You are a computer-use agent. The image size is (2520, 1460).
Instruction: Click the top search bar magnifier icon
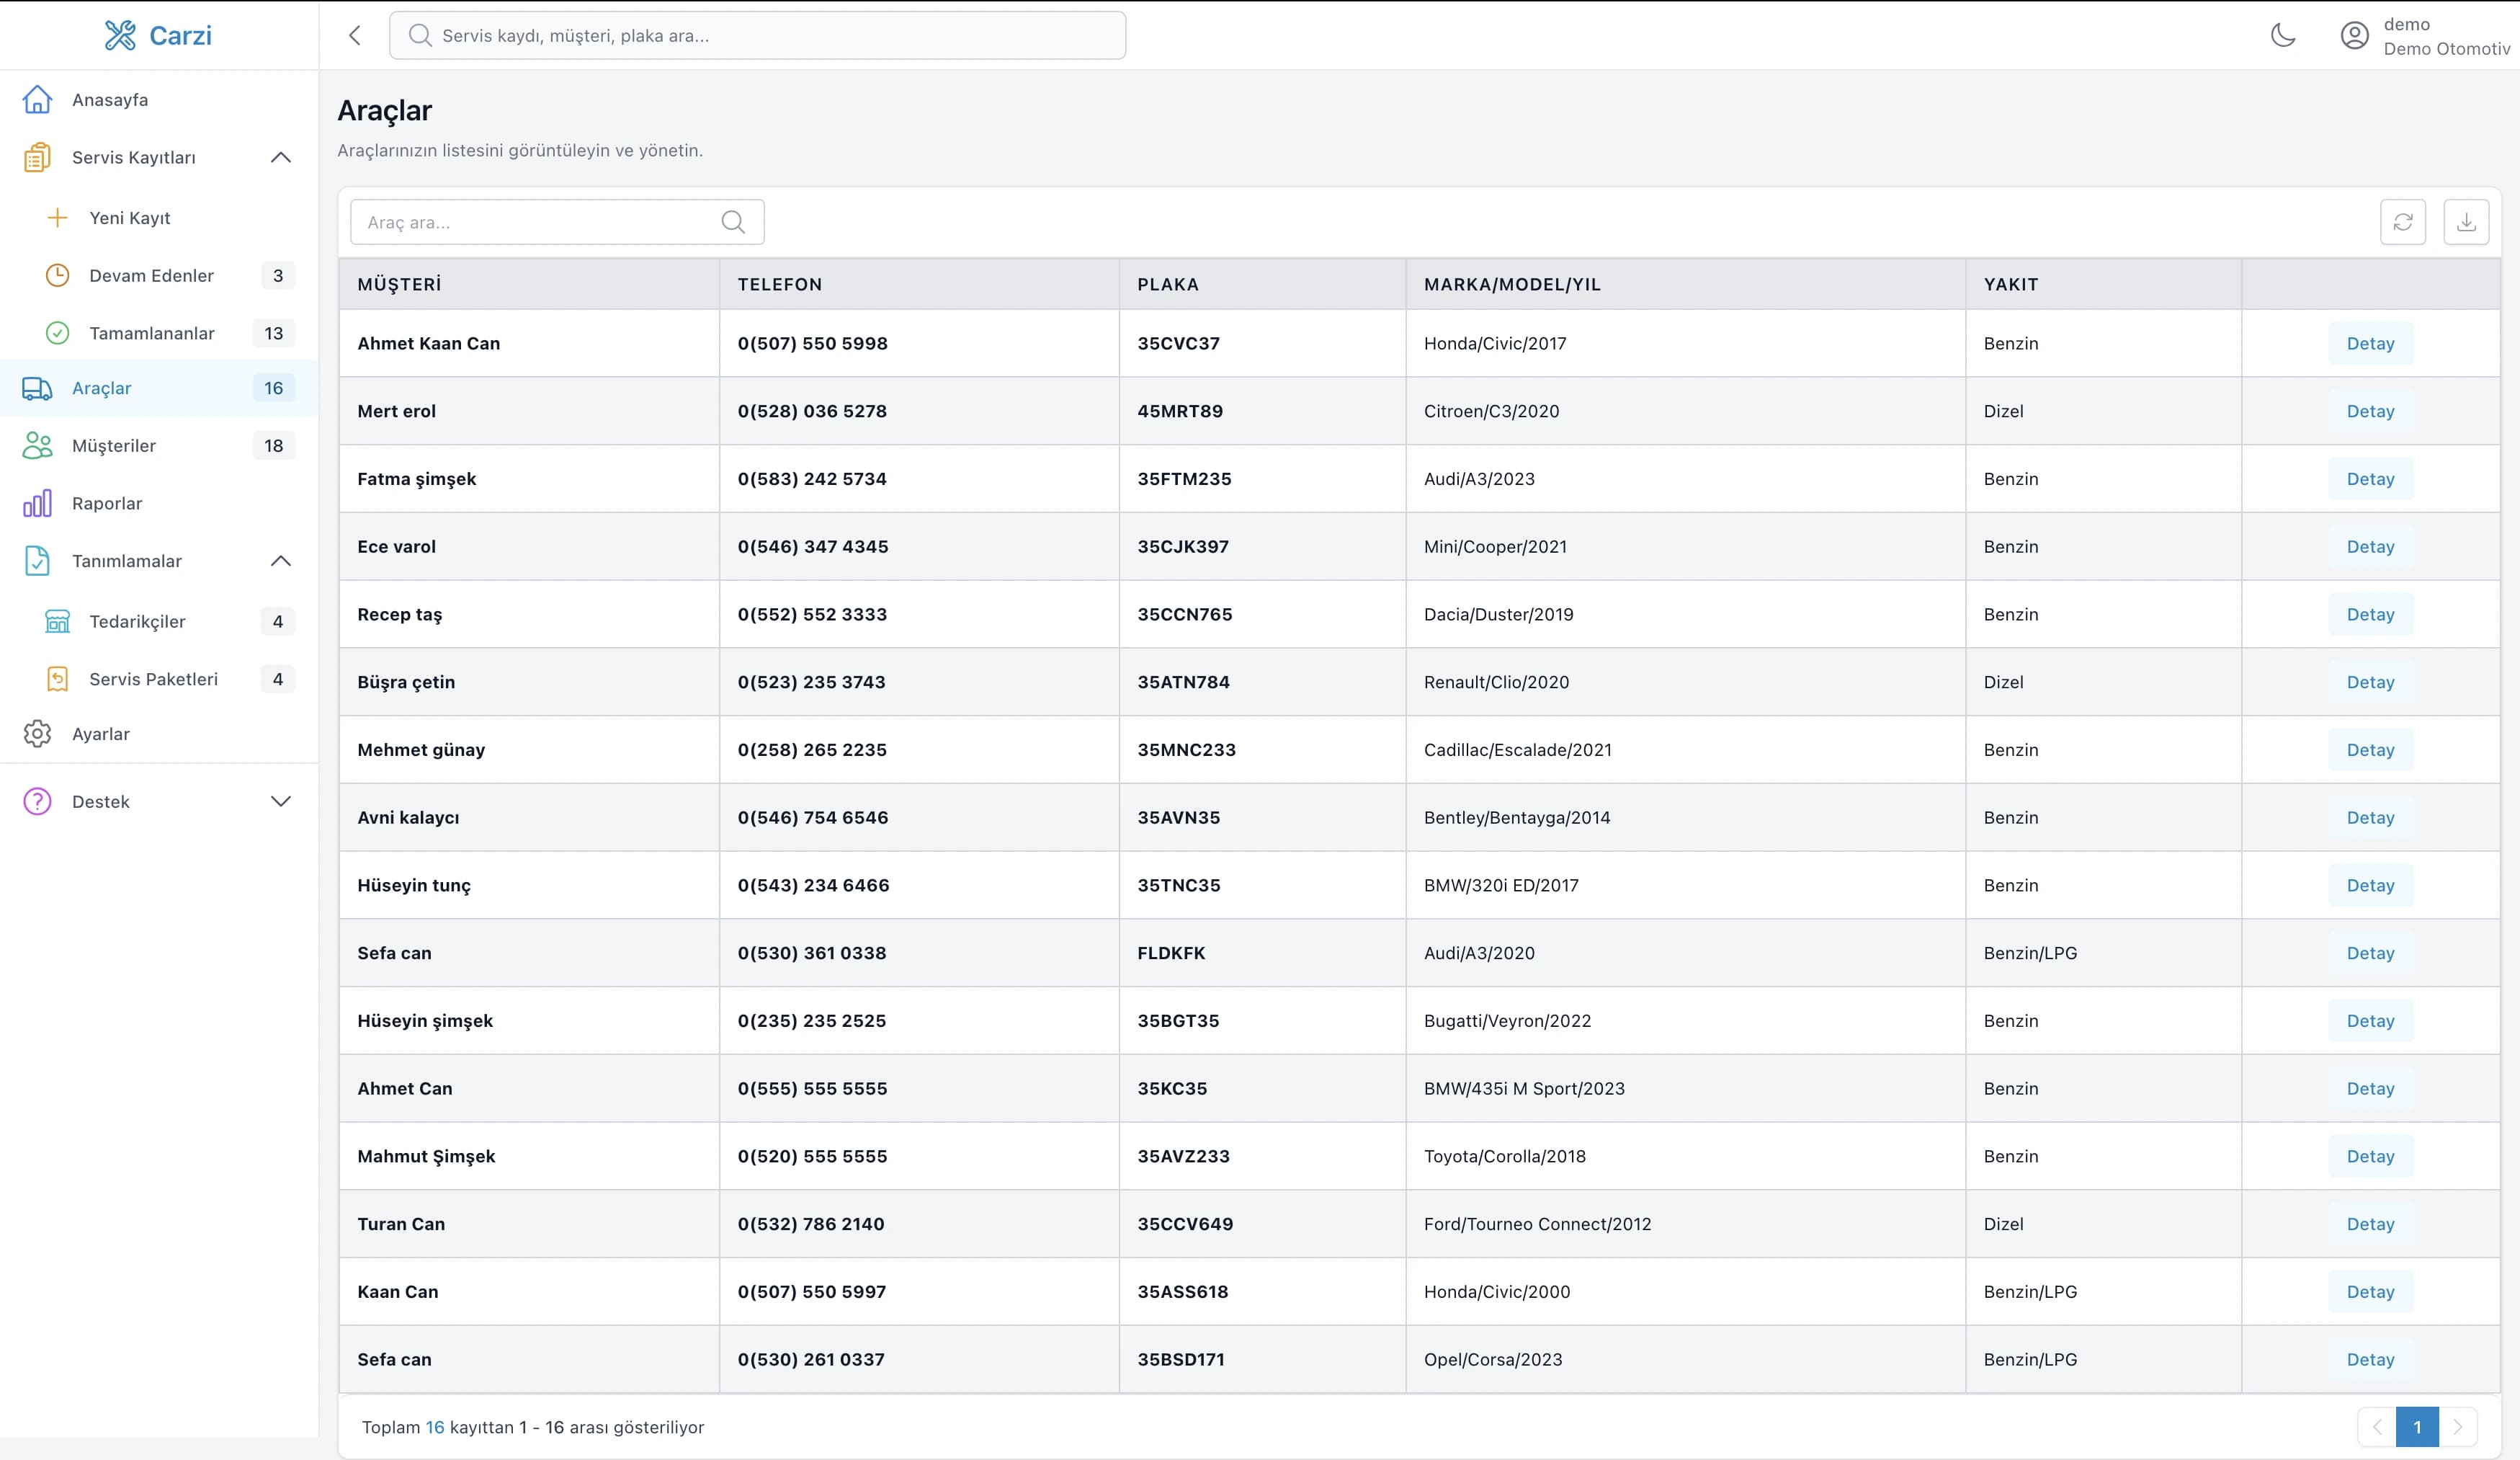click(420, 35)
